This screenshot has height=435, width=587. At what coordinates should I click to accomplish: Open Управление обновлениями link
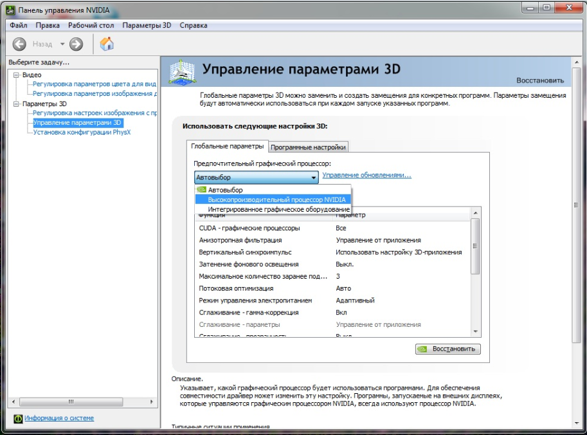click(367, 175)
